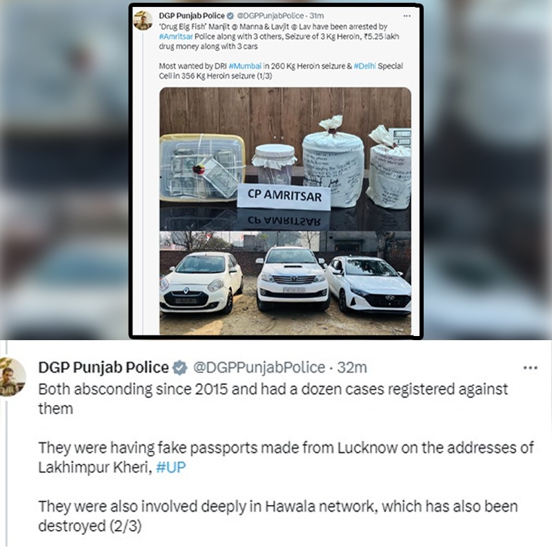View the photo of three seized cars
The image size is (552, 552).
285,283
